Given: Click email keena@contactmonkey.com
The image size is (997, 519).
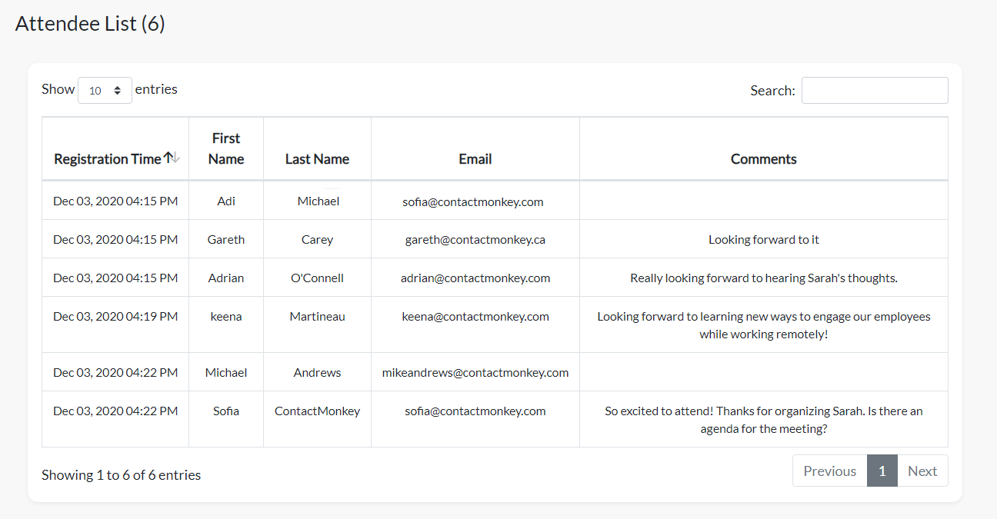Looking at the screenshot, I should pyautogui.click(x=475, y=316).
